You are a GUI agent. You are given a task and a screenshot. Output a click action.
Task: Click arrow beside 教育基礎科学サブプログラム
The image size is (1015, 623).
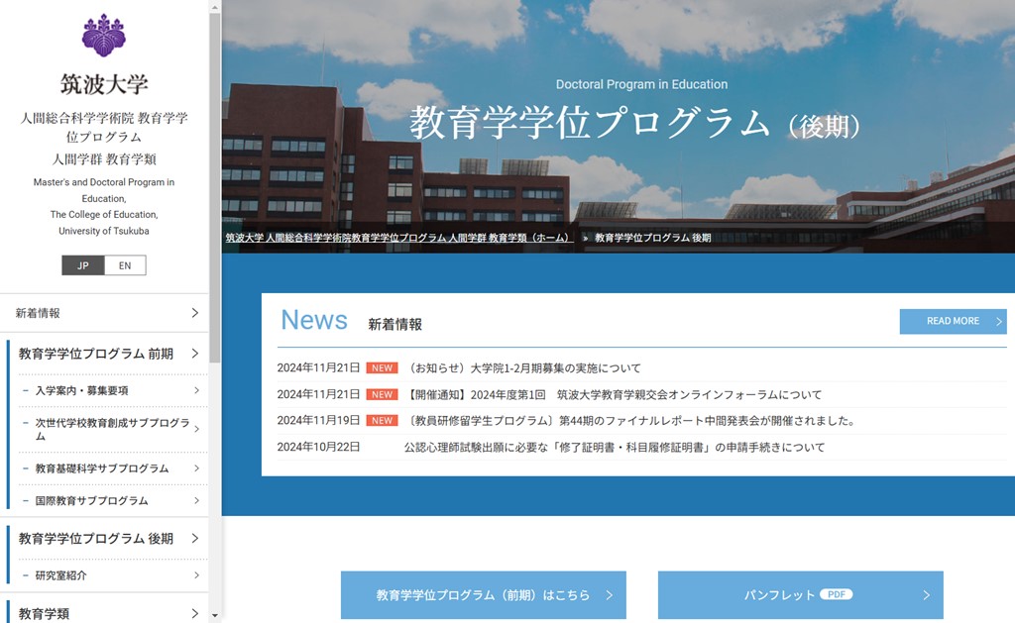197,468
